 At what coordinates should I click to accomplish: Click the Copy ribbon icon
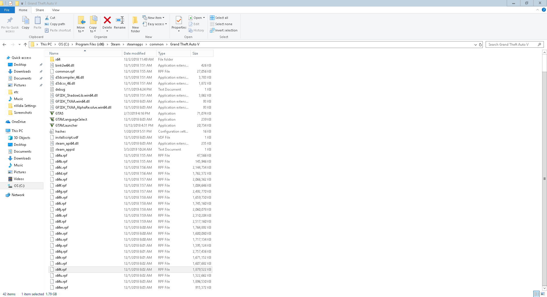click(x=25, y=20)
